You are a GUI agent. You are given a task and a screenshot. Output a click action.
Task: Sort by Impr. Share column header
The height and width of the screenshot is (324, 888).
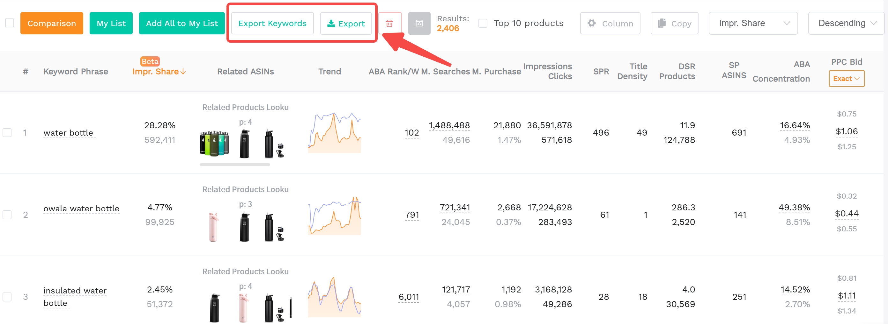coord(159,72)
